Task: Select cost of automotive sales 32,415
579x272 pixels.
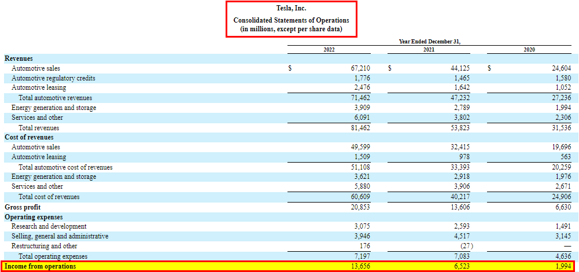Action: [460, 147]
